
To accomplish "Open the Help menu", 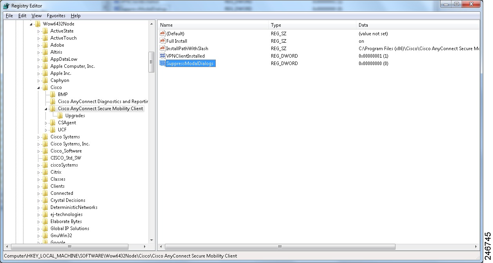I will point(76,16).
